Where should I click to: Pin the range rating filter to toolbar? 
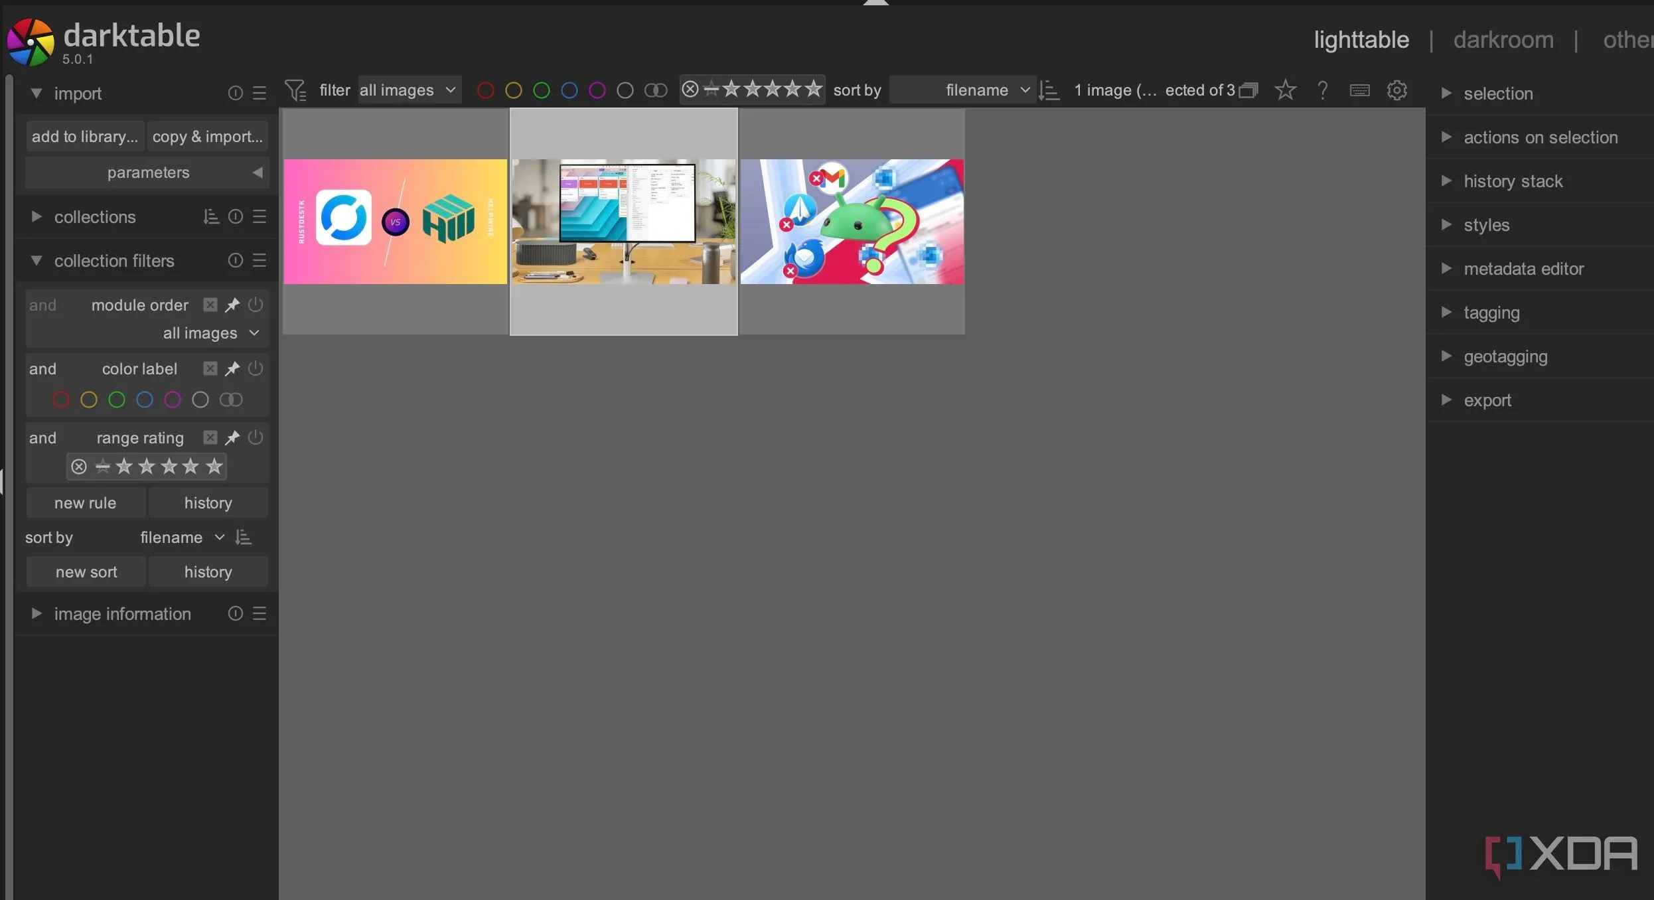click(232, 437)
